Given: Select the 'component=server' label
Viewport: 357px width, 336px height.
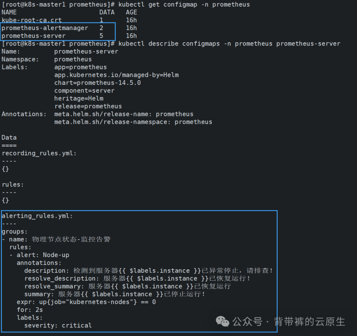Looking at the screenshot, I should point(84,91).
